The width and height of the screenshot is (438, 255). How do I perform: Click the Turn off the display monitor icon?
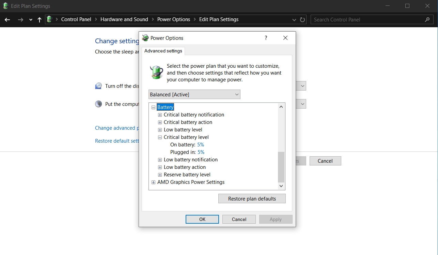pyautogui.click(x=98, y=86)
